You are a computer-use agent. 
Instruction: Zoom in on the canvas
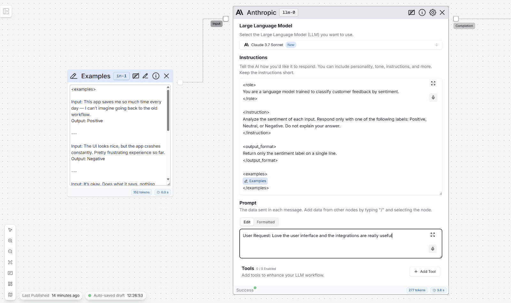(x=10, y=241)
